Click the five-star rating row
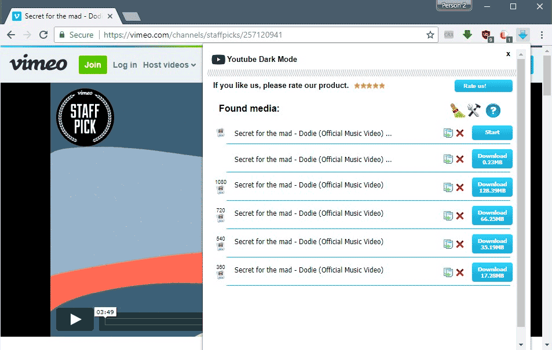Viewport: 552px width, 350px height. (370, 86)
